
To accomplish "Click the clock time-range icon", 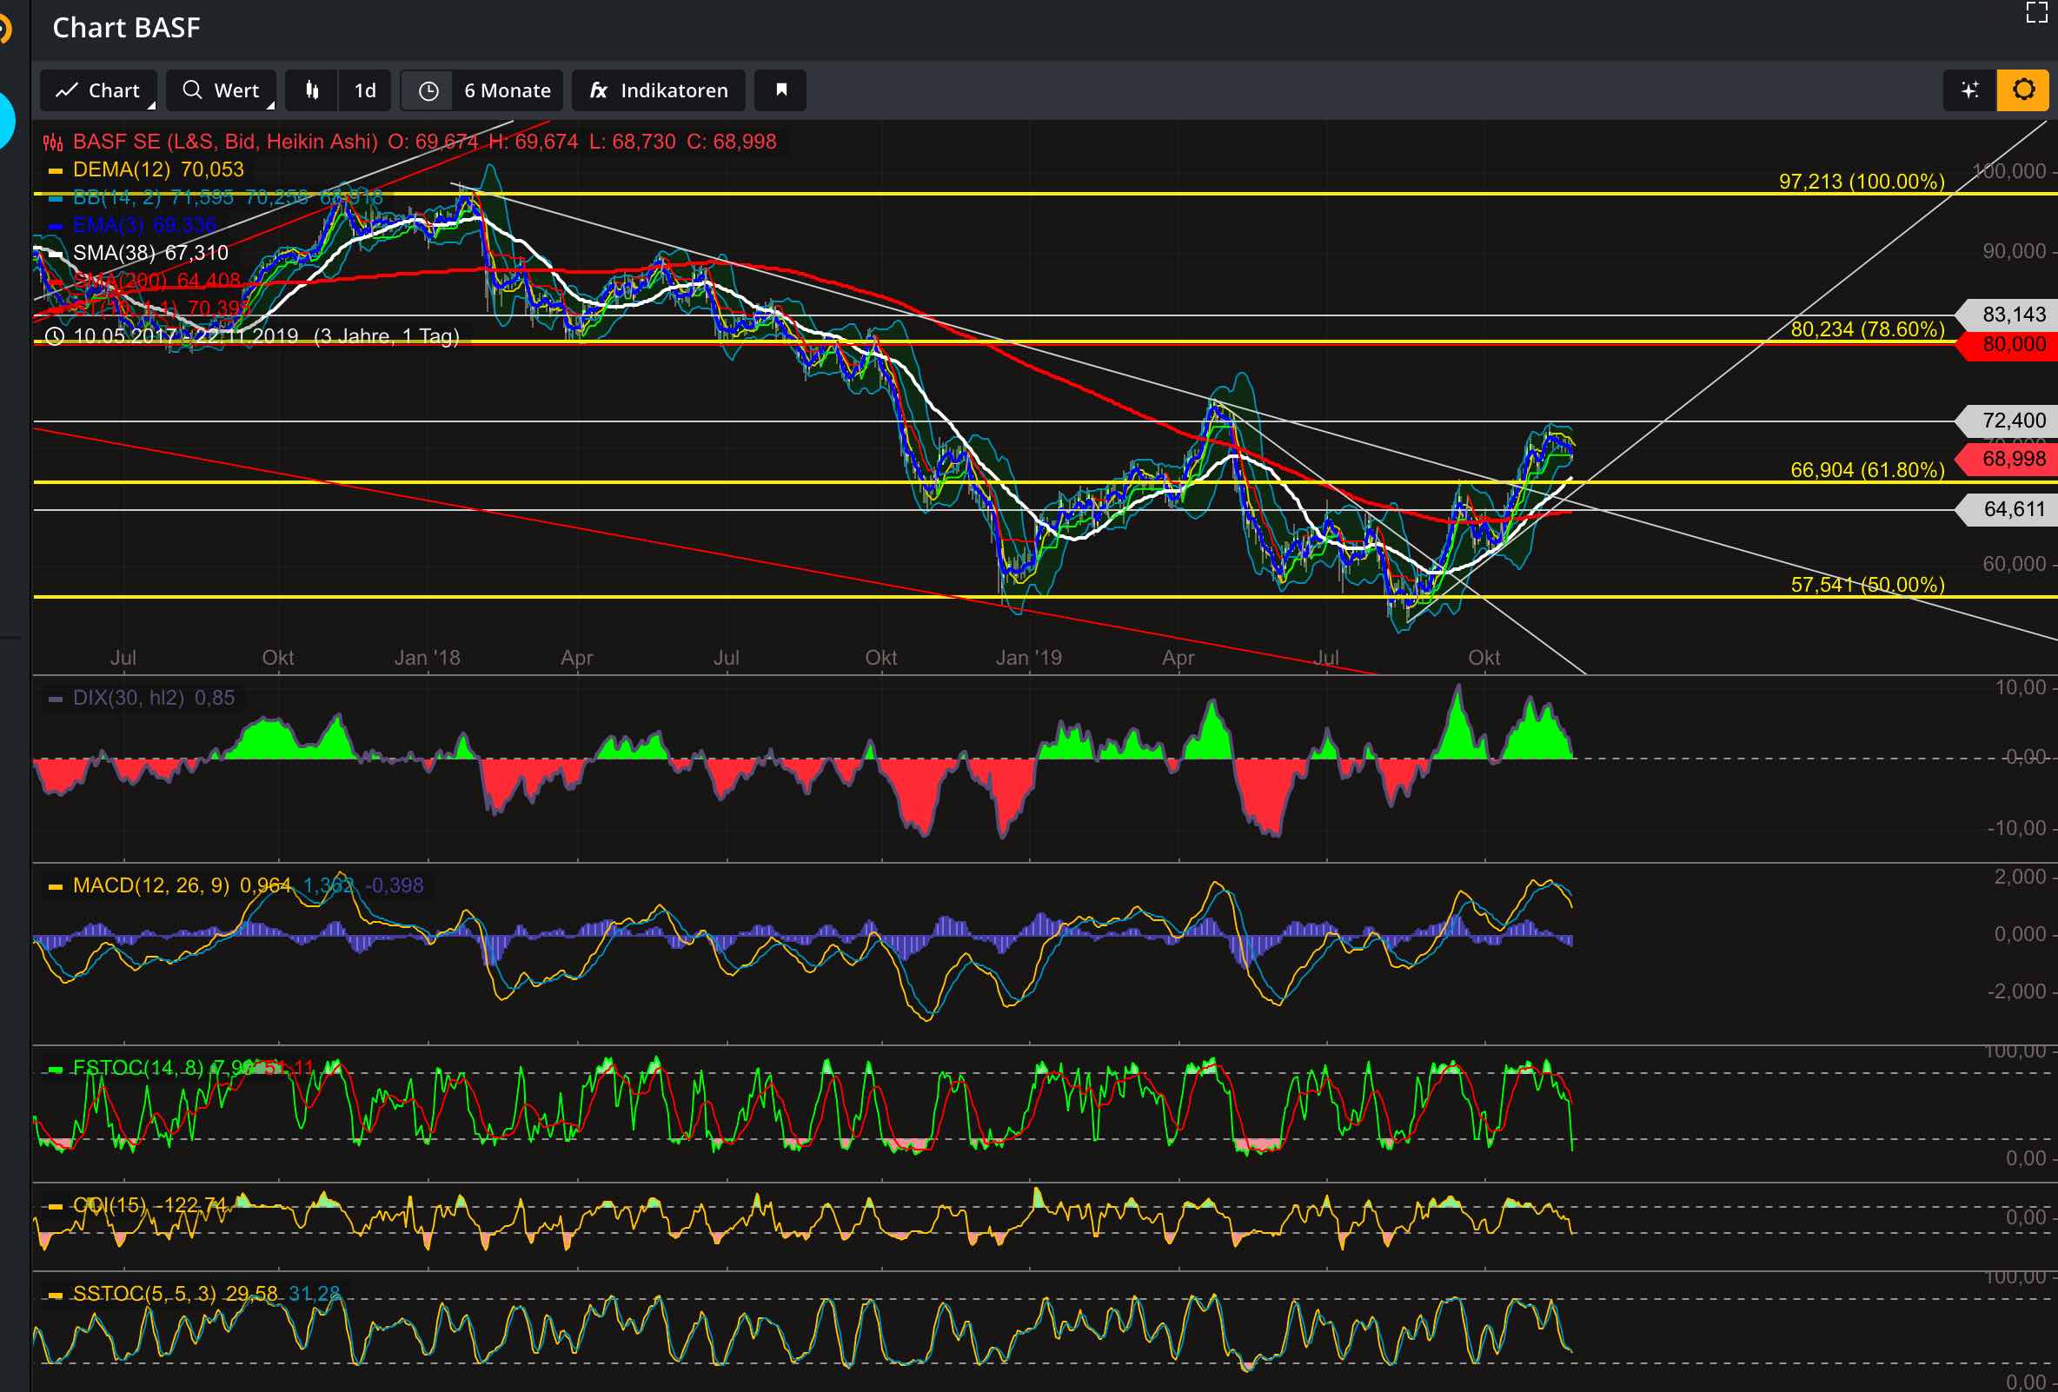I will pyautogui.click(x=428, y=90).
